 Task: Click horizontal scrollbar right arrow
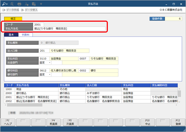point(176,105)
